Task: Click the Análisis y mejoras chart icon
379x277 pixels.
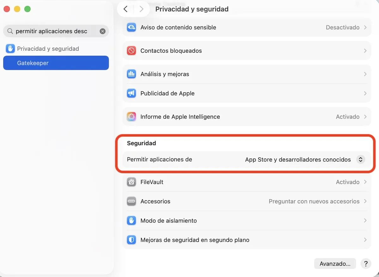Action: coord(131,74)
